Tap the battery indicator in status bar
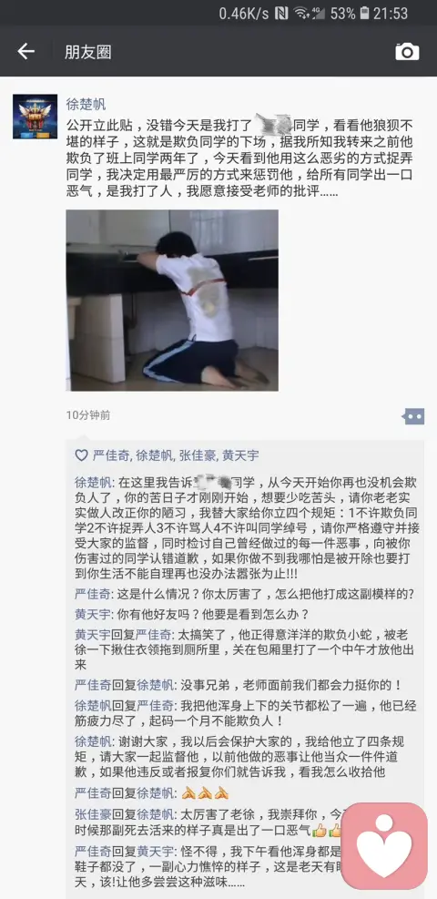 364,13
